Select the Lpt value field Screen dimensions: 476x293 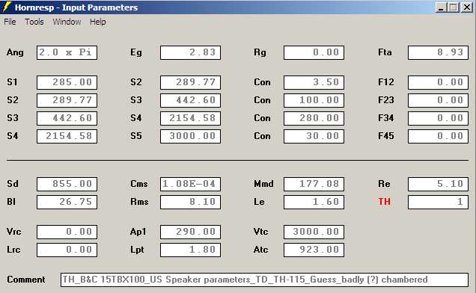coord(190,250)
